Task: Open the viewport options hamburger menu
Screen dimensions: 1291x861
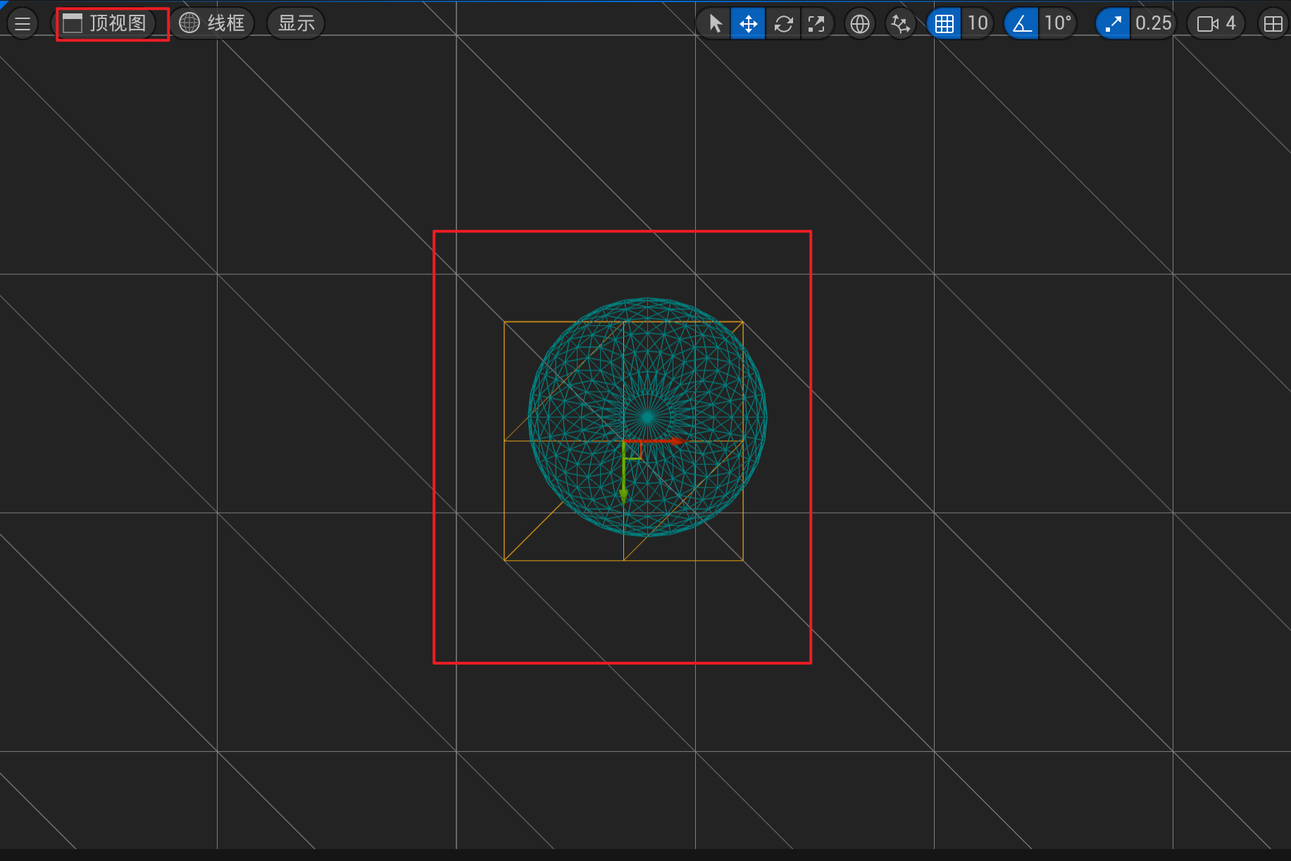Action: [x=23, y=23]
